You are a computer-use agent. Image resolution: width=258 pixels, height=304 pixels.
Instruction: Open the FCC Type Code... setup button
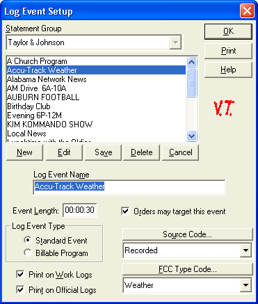coord(187,269)
